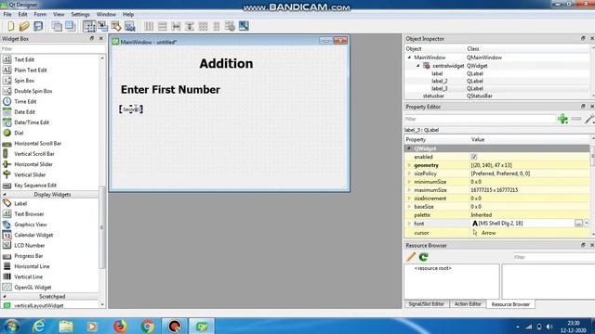Image resolution: width=595 pixels, height=334 pixels.
Task: Expand the minimumSize property
Action: 409,182
